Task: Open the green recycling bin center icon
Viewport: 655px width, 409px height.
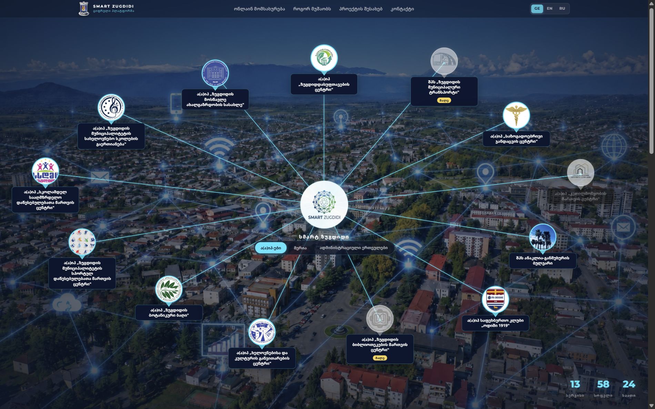Action: (324, 58)
